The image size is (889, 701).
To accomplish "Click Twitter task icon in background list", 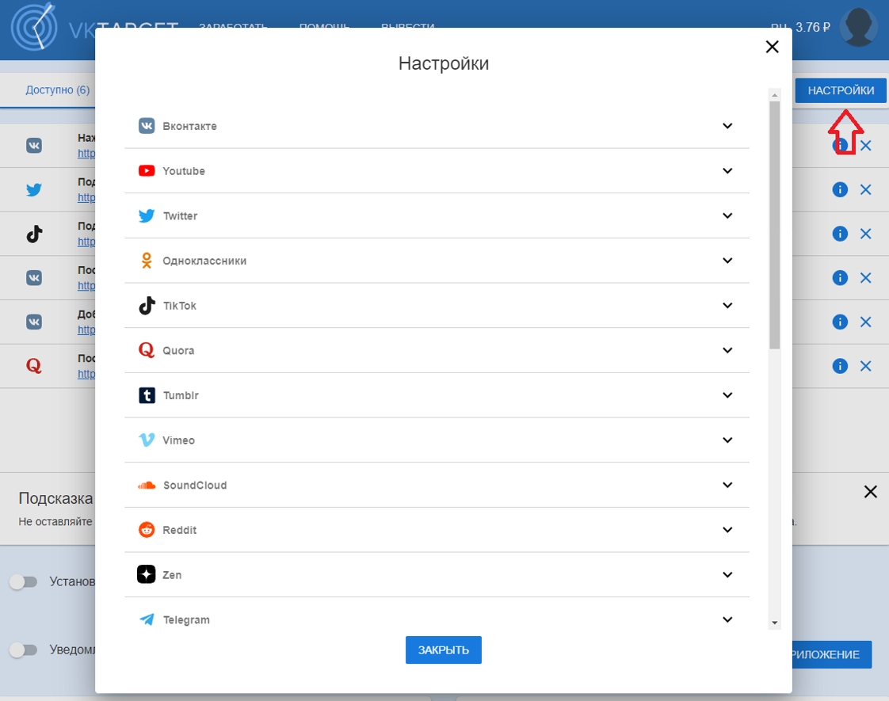I will click(34, 189).
